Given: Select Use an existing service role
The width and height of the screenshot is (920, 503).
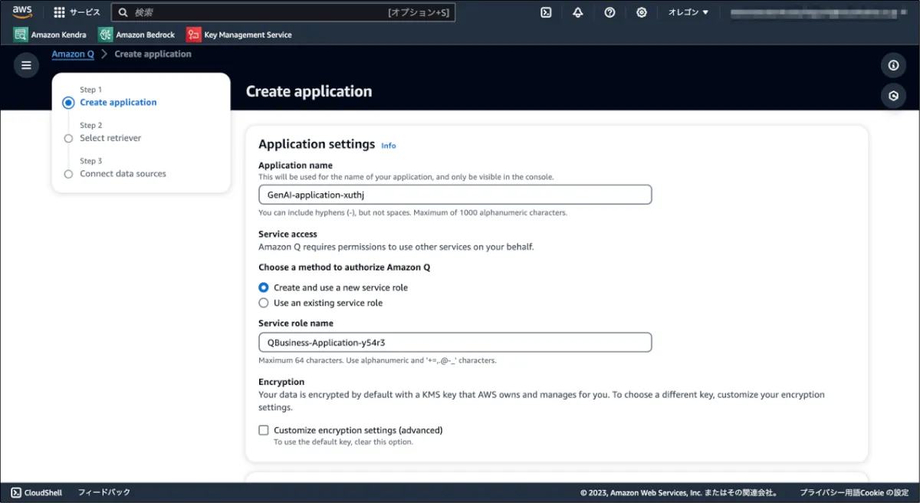Looking at the screenshot, I should (264, 303).
